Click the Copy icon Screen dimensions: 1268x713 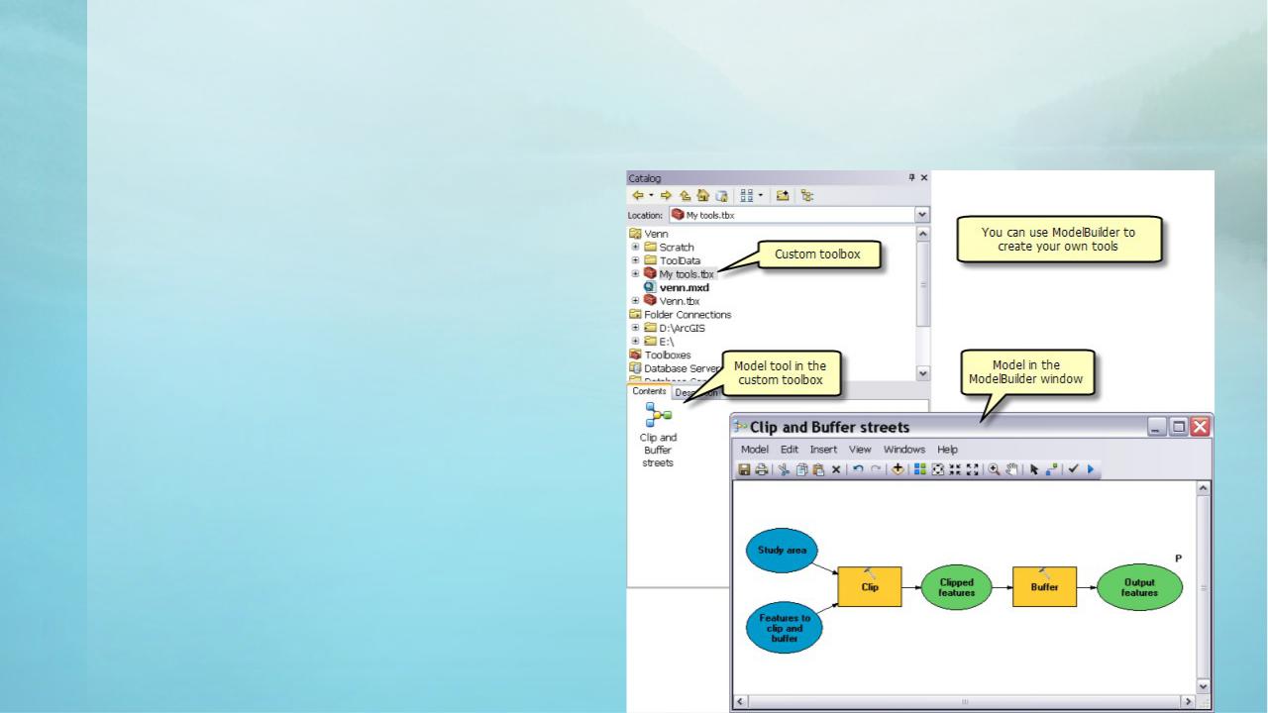(801, 468)
